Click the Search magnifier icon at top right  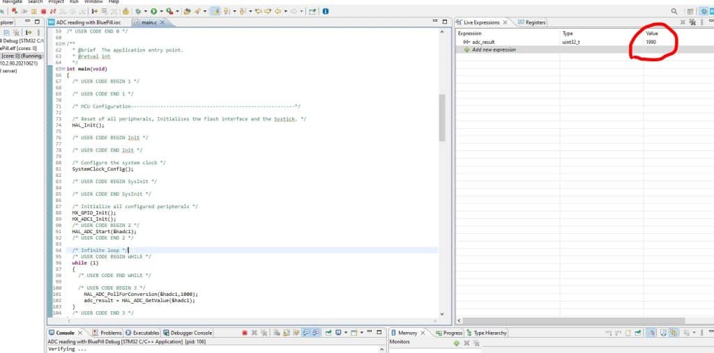click(674, 11)
